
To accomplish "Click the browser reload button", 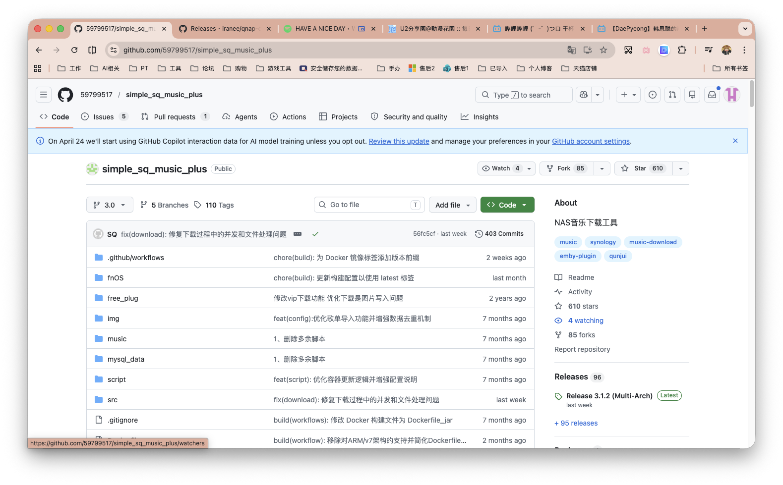I will click(74, 50).
